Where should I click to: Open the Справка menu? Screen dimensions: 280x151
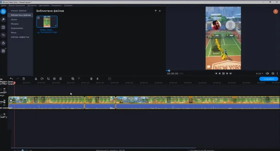(68, 5)
